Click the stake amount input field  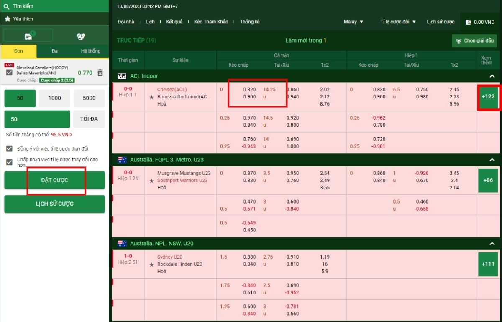[37, 119]
